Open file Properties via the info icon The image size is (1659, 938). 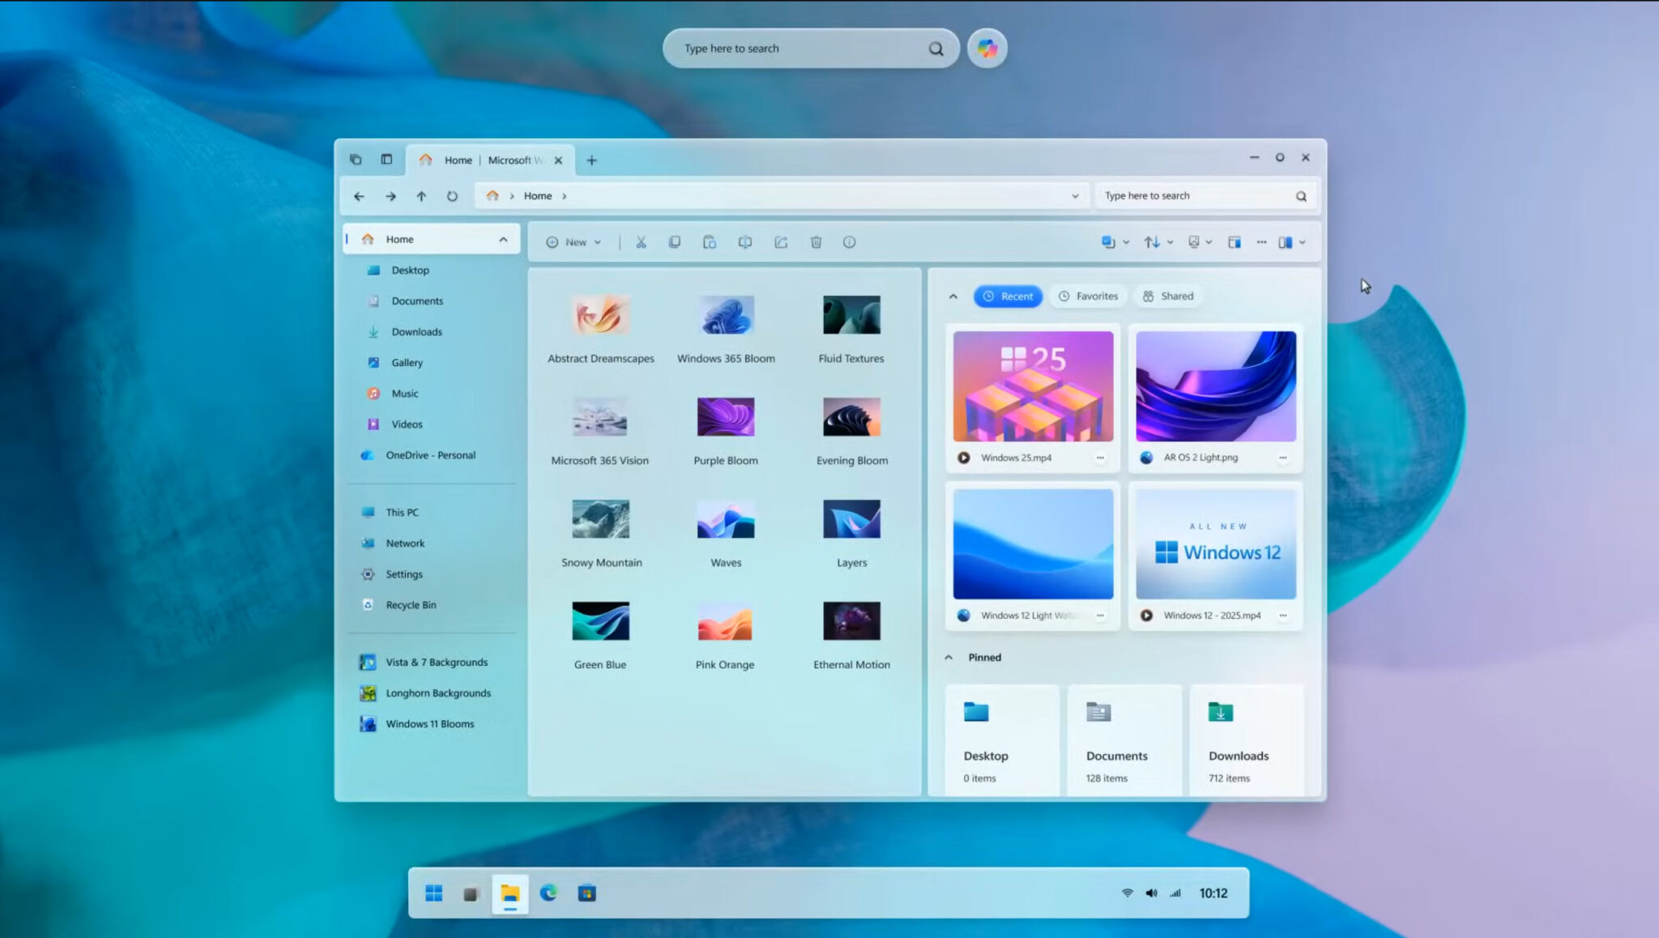point(850,241)
